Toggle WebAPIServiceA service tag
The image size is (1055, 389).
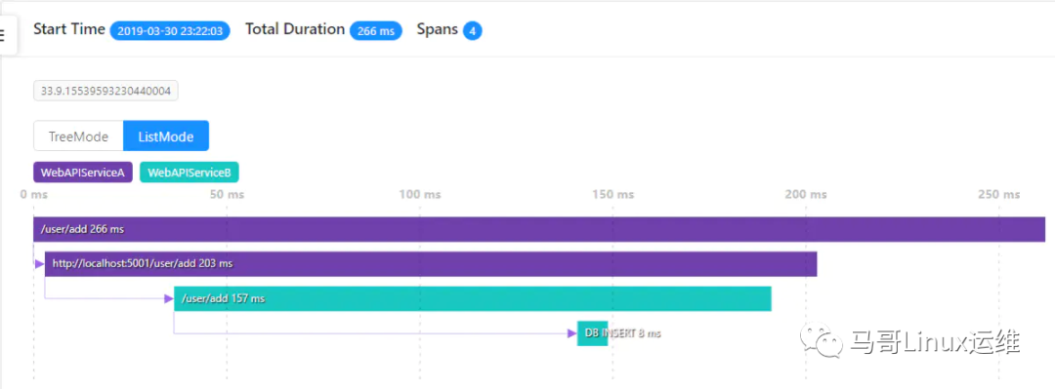[x=83, y=173]
